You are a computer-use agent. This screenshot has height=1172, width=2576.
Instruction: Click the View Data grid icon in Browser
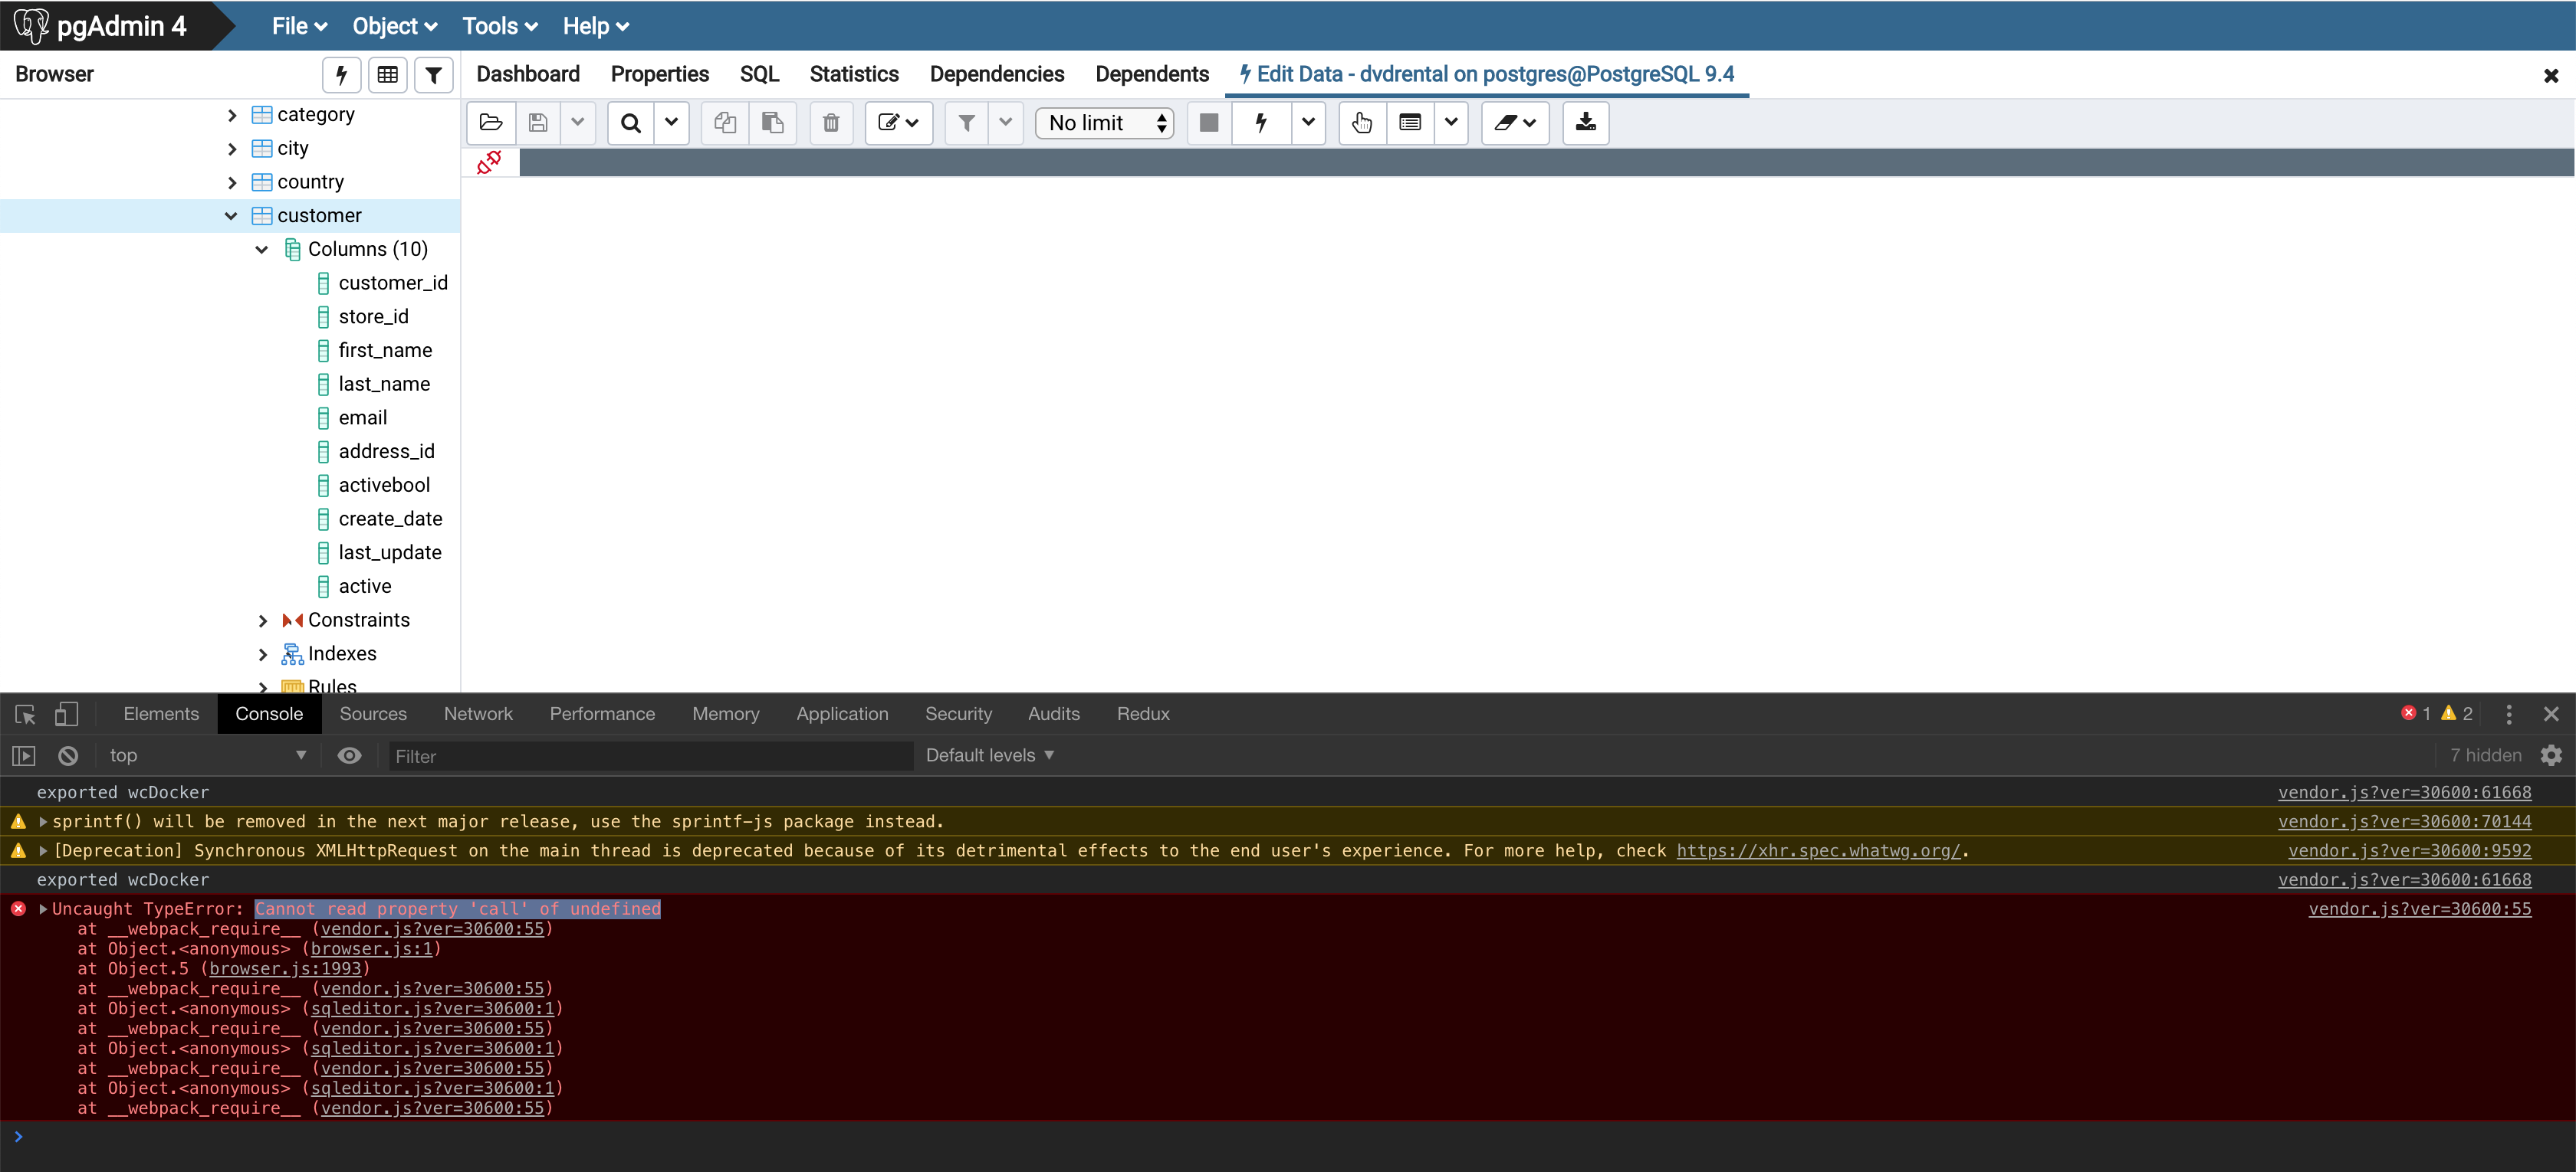point(388,75)
